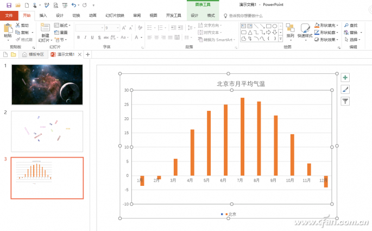The height and width of the screenshot is (231, 372).
Task: Click the Chart Elements plus button
Action: pos(345,78)
